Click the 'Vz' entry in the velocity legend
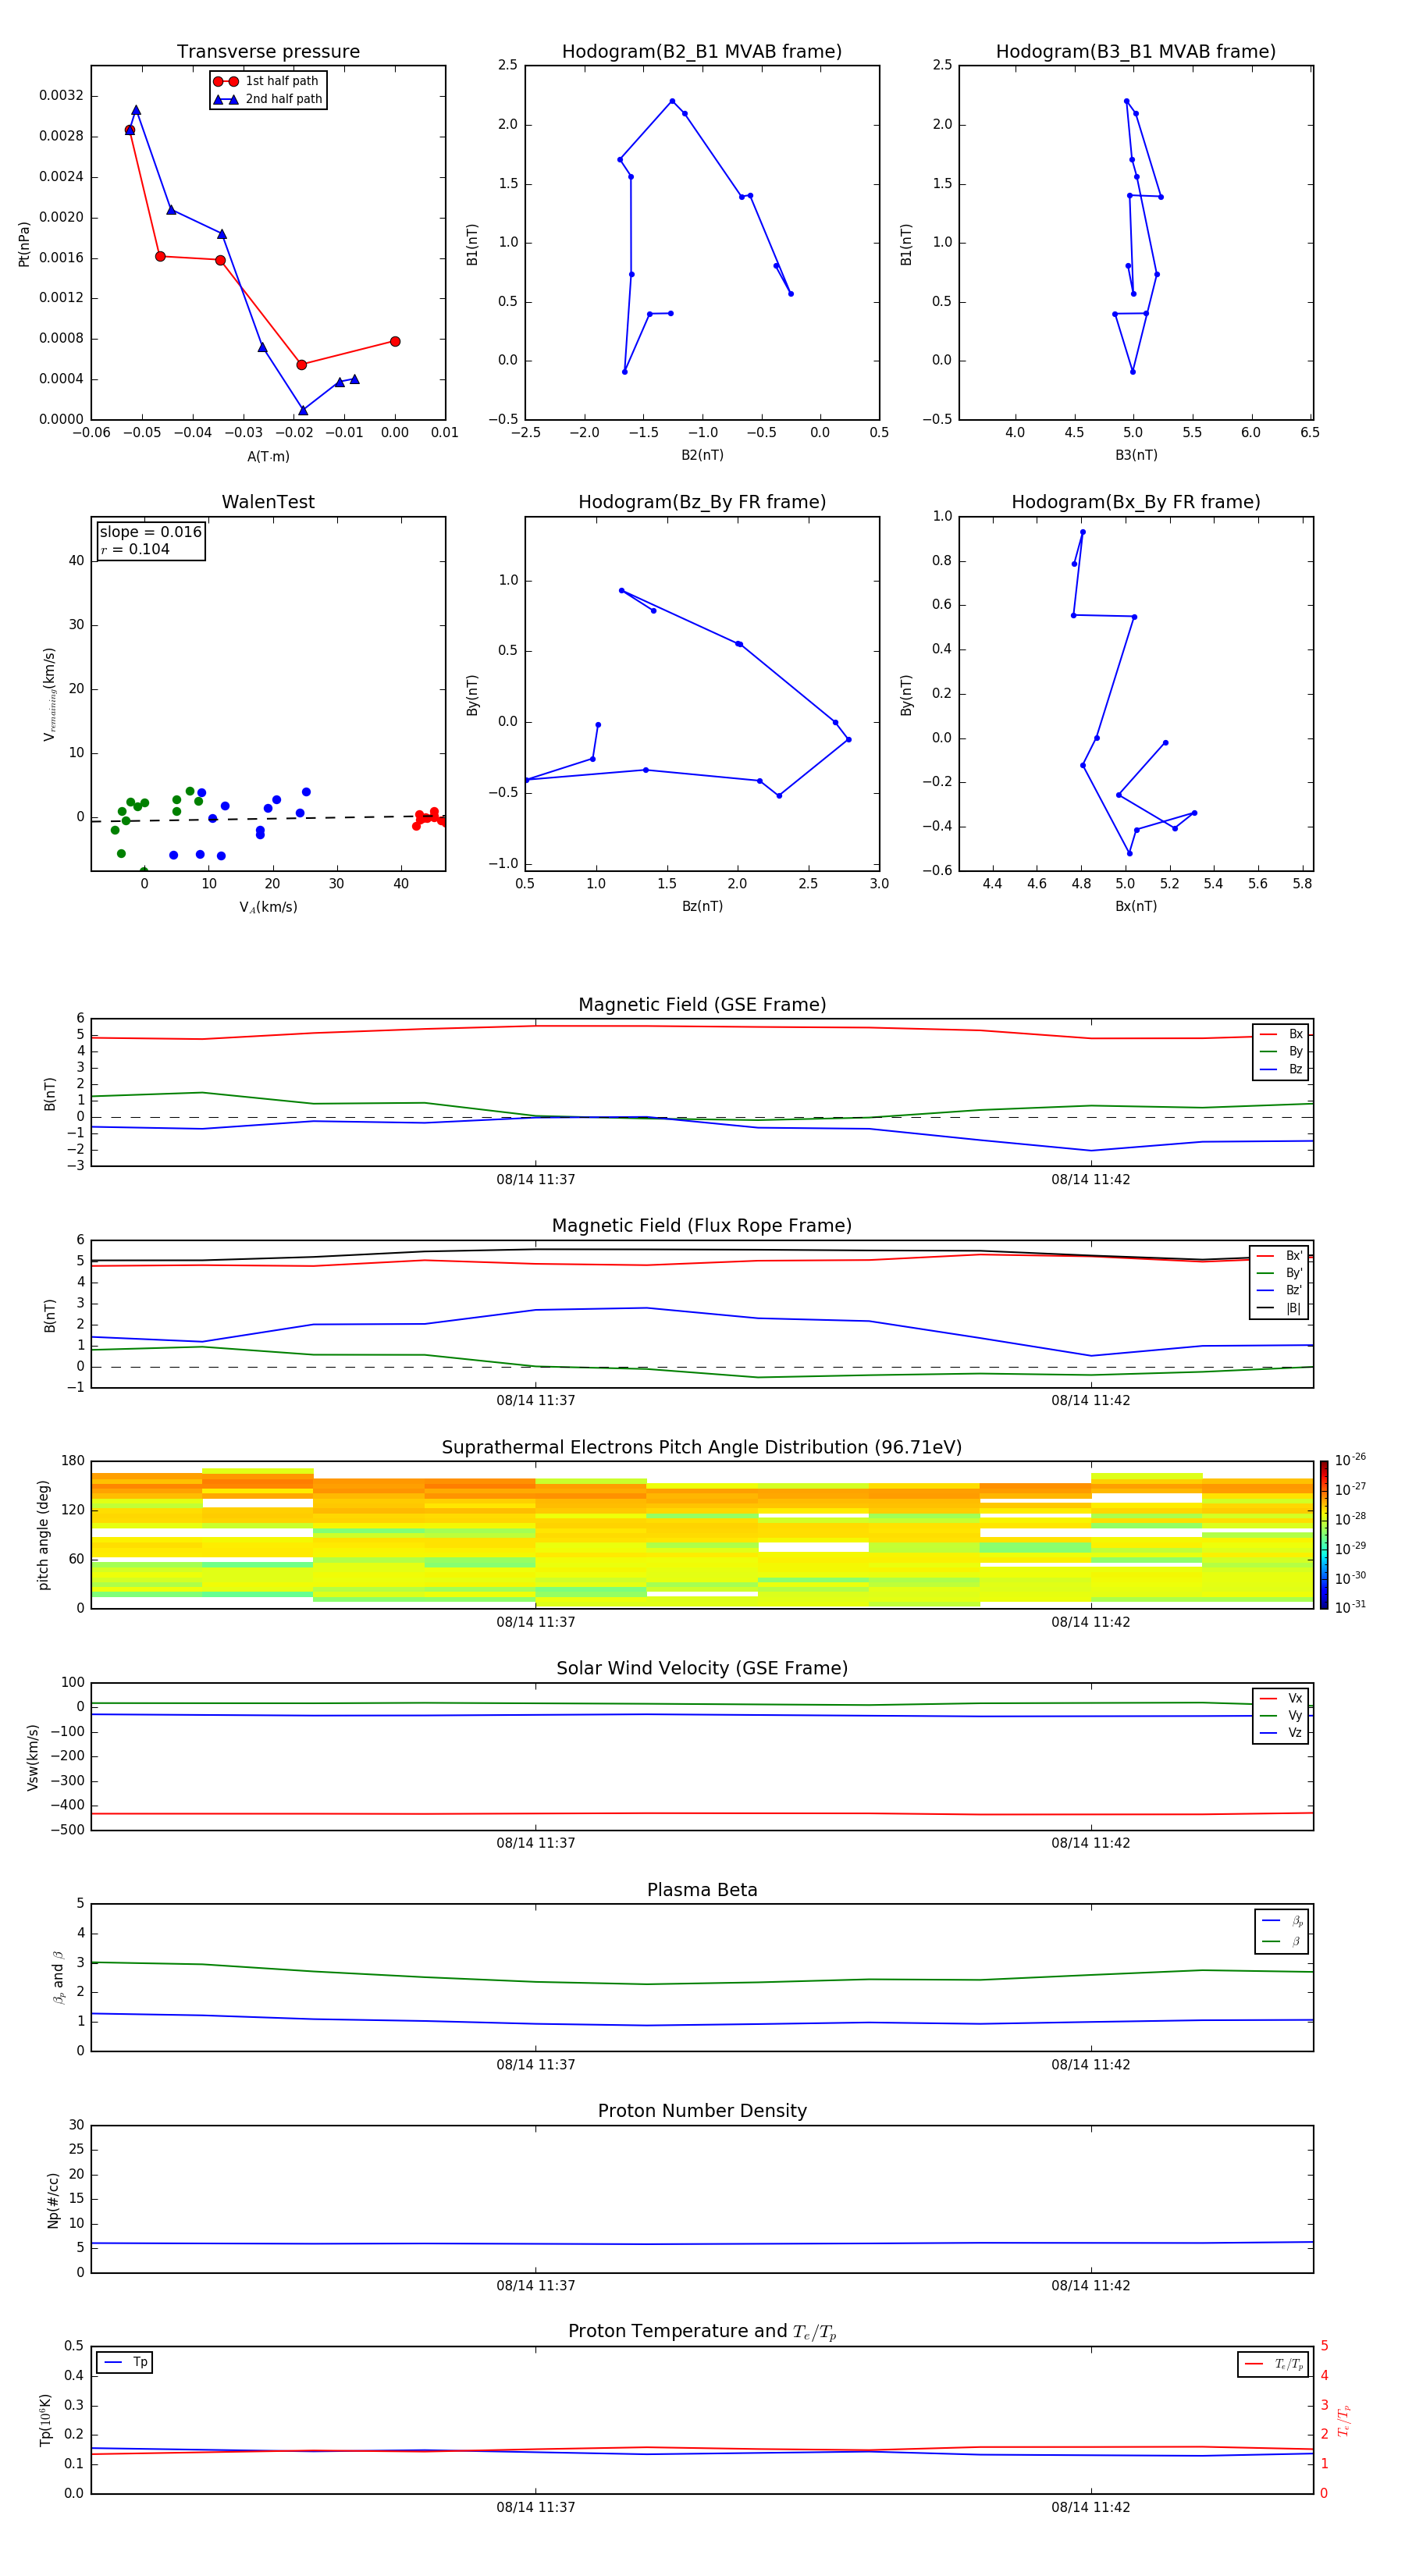 coord(1282,1732)
